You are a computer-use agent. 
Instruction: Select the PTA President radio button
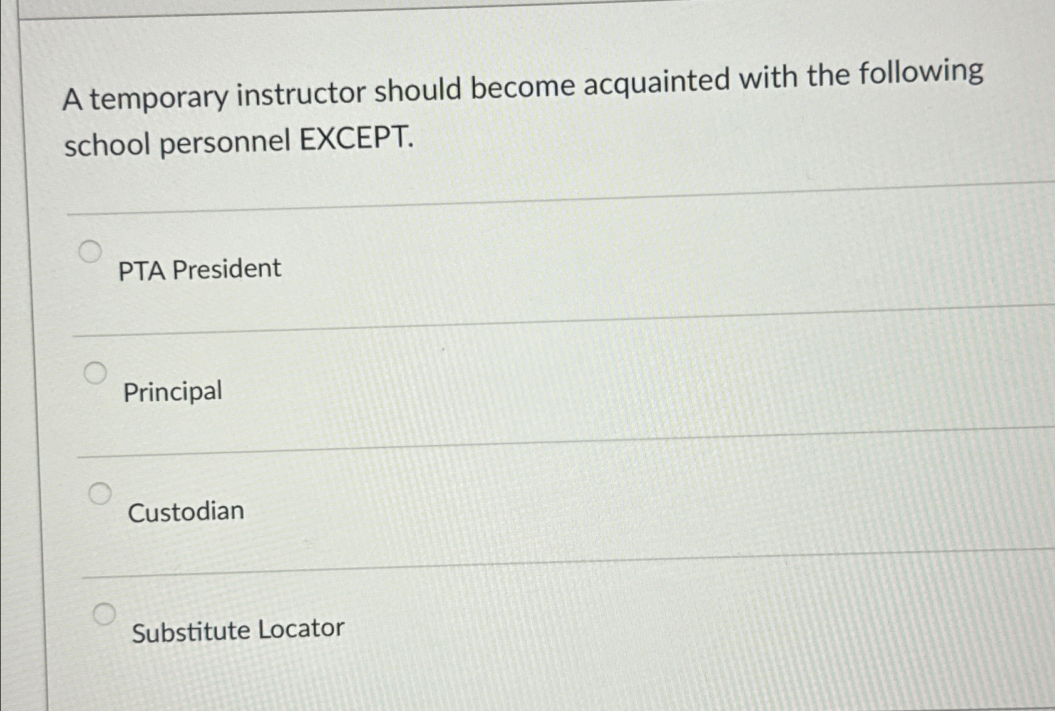[x=91, y=252]
